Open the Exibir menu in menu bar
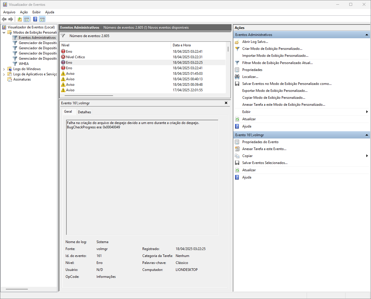The image size is (371, 299). [37, 12]
